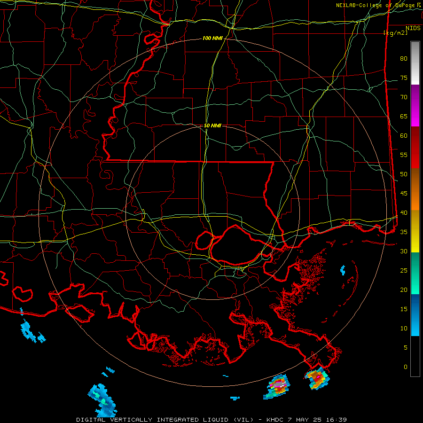
Task: Click the blue segment of VIL legend
Action: [x=415, y=315]
